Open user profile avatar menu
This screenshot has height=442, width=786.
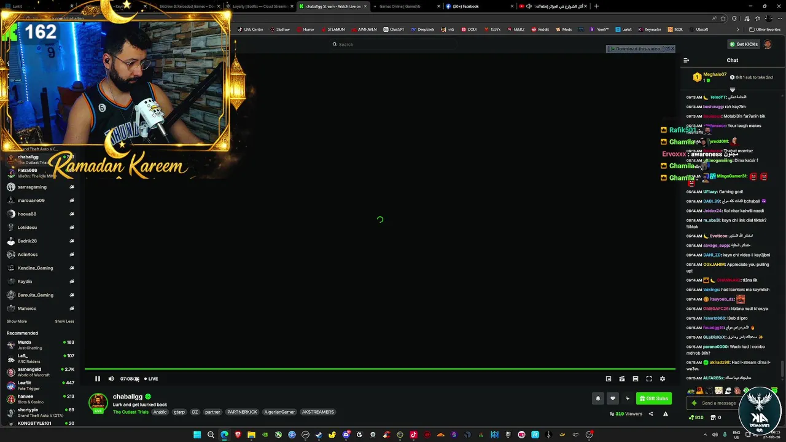[x=768, y=44]
